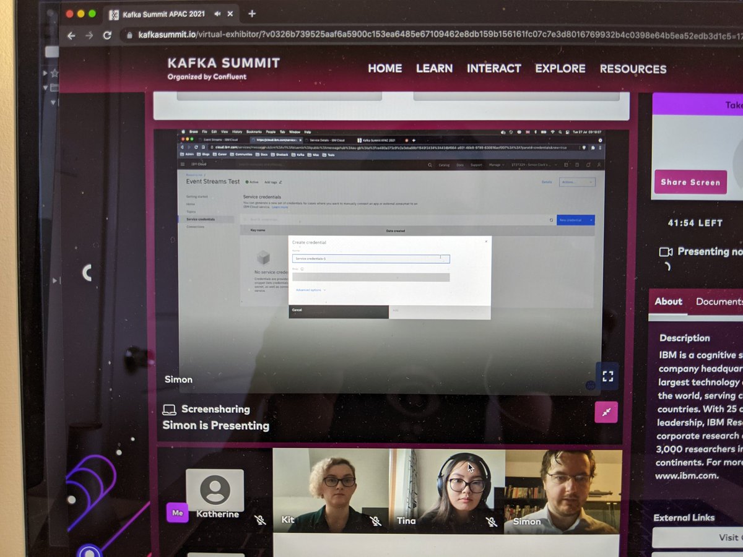Open the HOME navigation item
743x557 pixels.
click(385, 68)
